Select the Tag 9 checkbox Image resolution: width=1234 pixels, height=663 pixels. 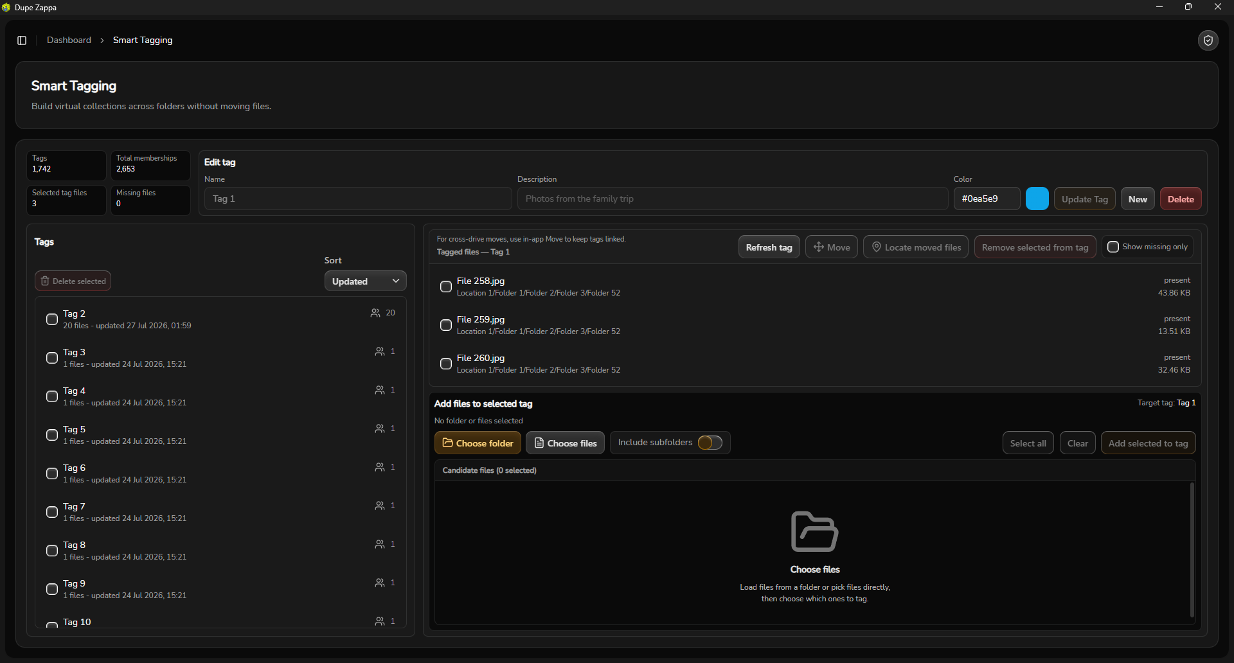[x=52, y=589]
